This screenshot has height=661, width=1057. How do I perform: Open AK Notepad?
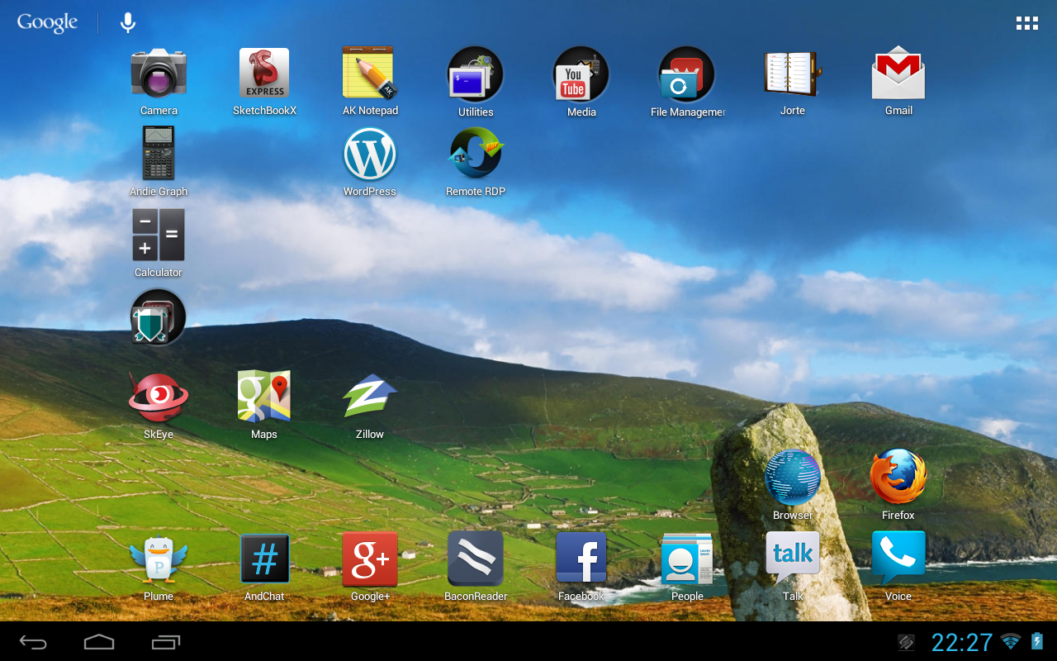pyautogui.click(x=370, y=81)
